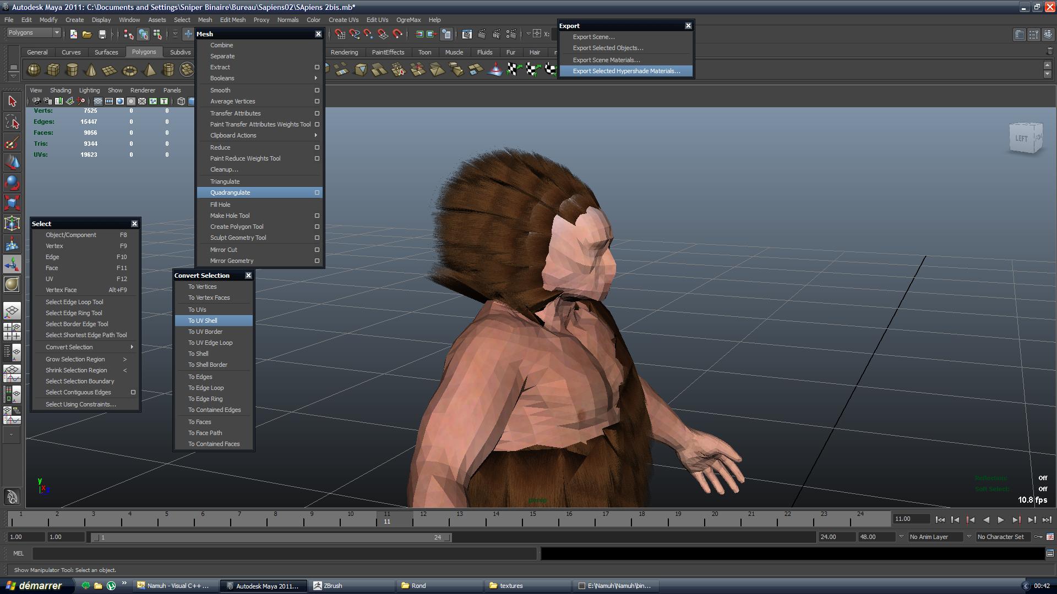Open Reduce options box

[x=317, y=147]
